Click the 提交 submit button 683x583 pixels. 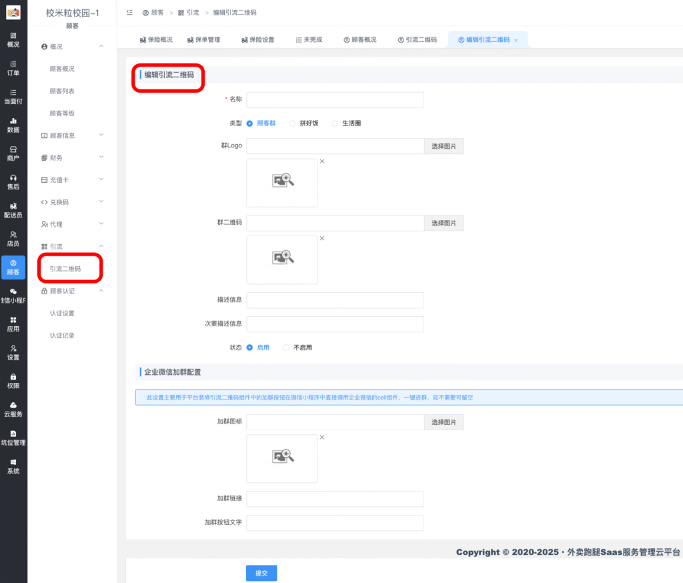point(261,573)
